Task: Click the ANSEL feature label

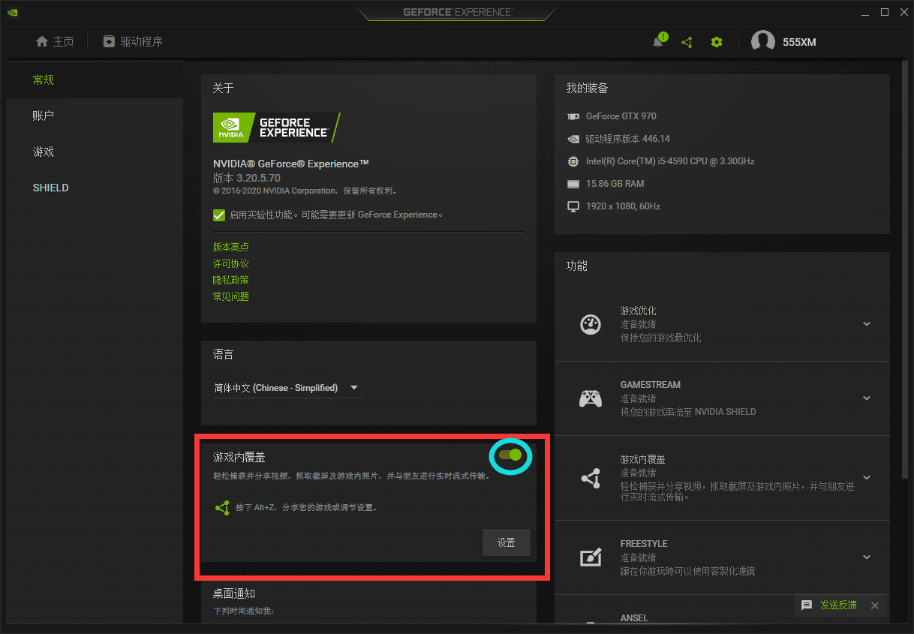Action: point(634,618)
